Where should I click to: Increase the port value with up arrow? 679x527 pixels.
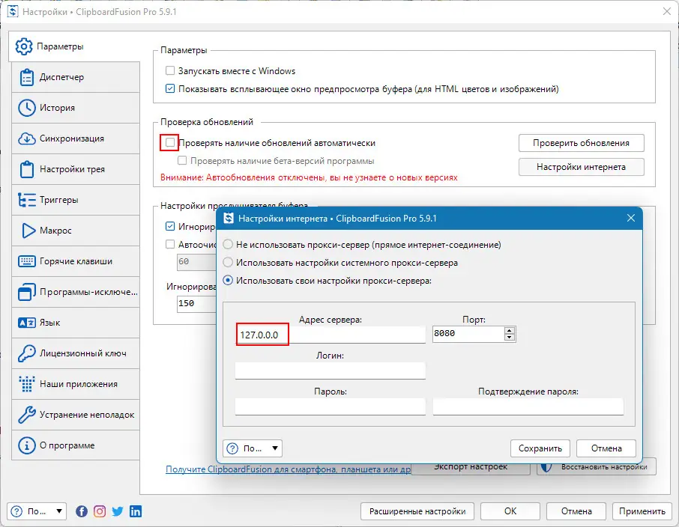click(x=510, y=331)
